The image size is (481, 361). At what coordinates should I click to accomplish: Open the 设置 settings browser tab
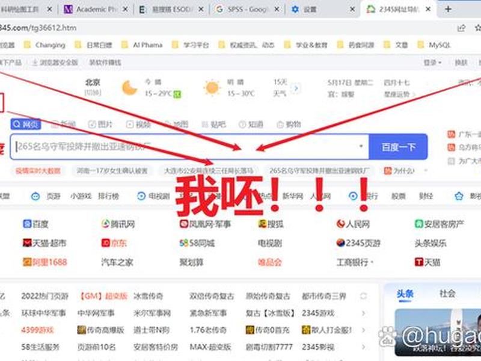(x=322, y=9)
